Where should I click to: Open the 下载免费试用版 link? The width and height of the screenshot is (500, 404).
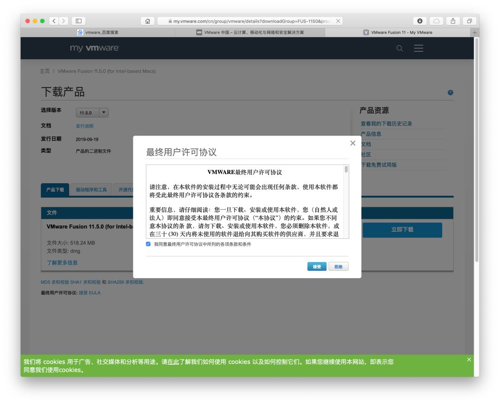pyautogui.click(x=379, y=165)
